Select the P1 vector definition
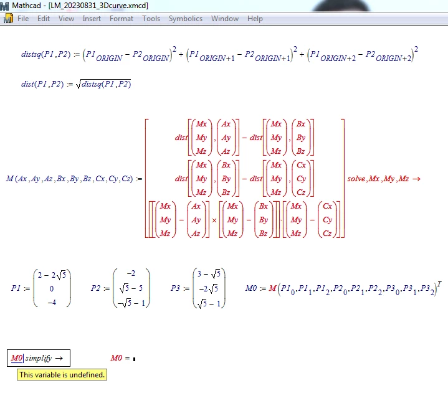Screen dimensions: 448x411 pos(41,288)
